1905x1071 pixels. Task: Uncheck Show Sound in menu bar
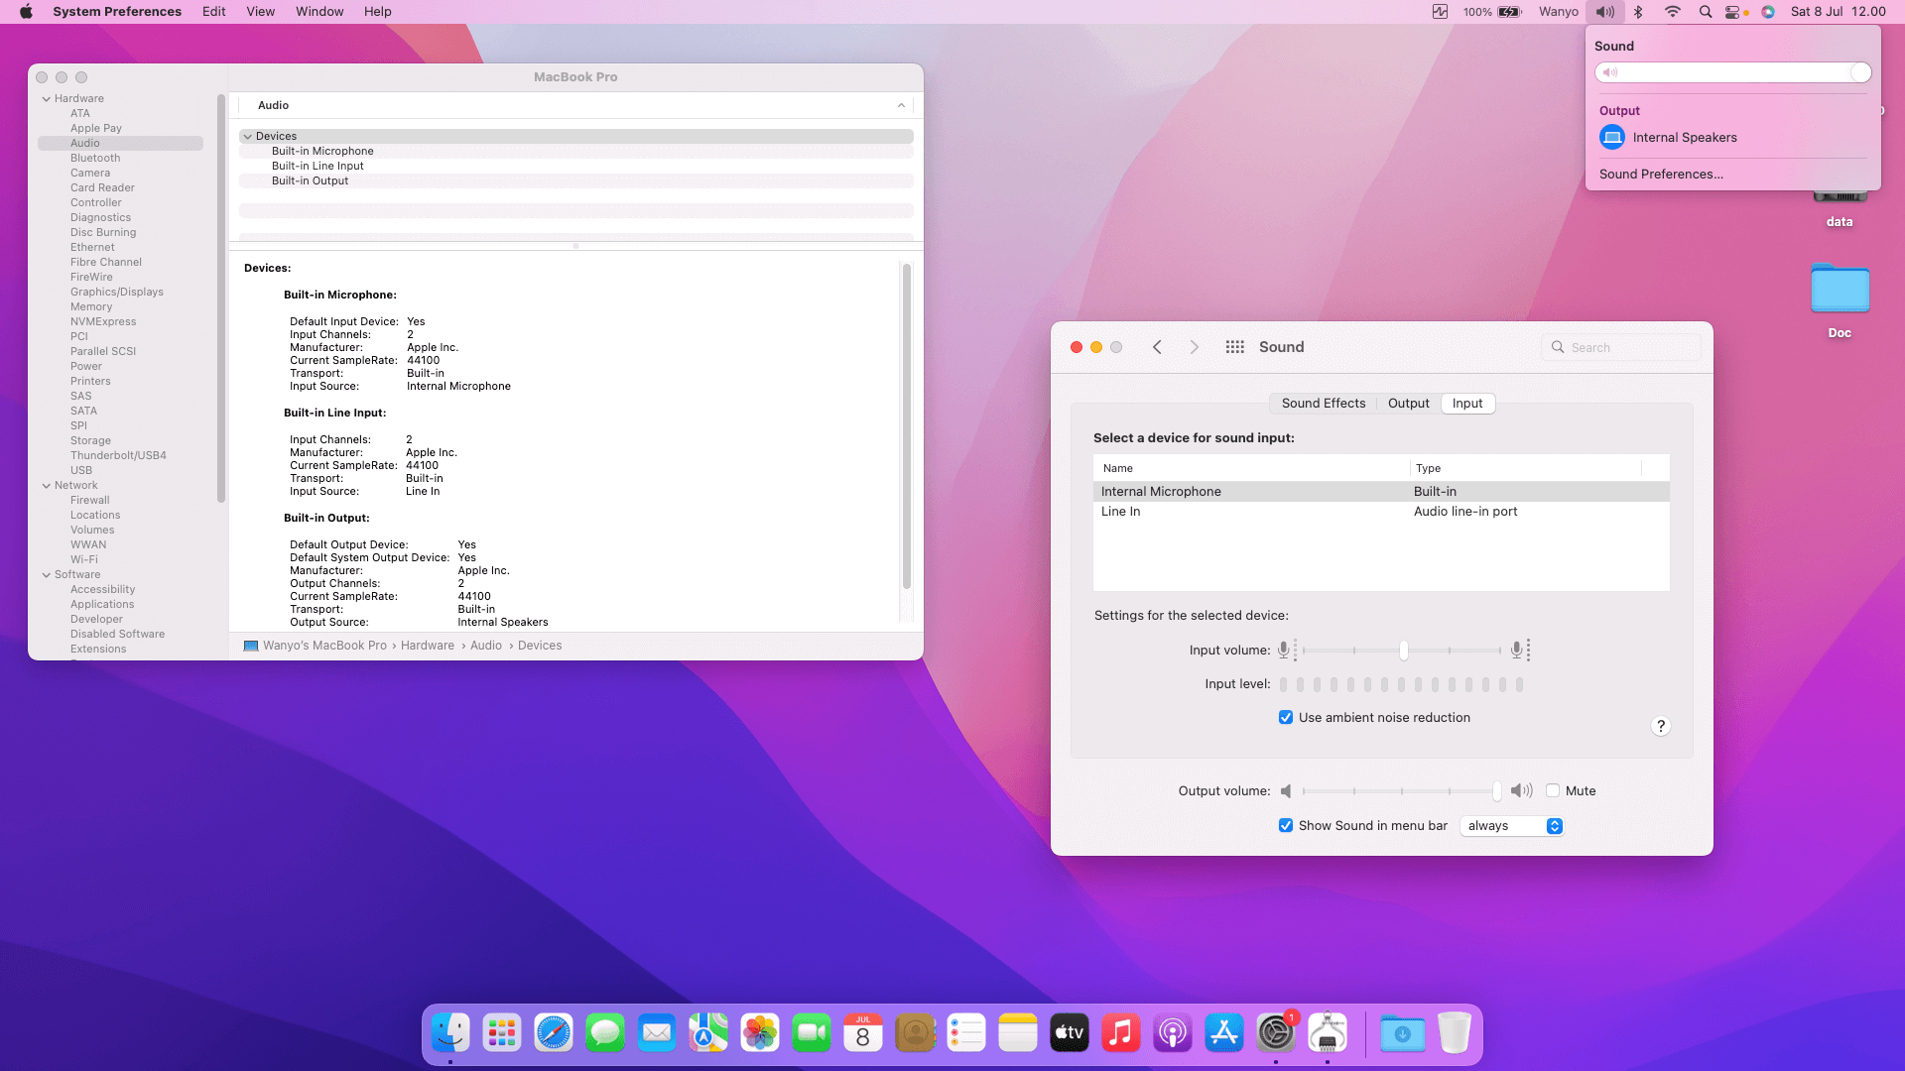tap(1286, 826)
